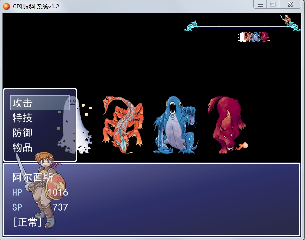The width and height of the screenshot is (305, 240).
Task: Target the orange striped lizard enemy
Action: click(x=123, y=124)
